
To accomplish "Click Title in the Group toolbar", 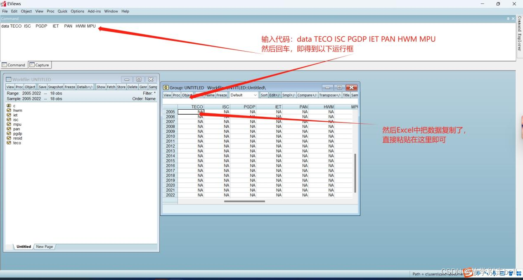I will point(346,95).
